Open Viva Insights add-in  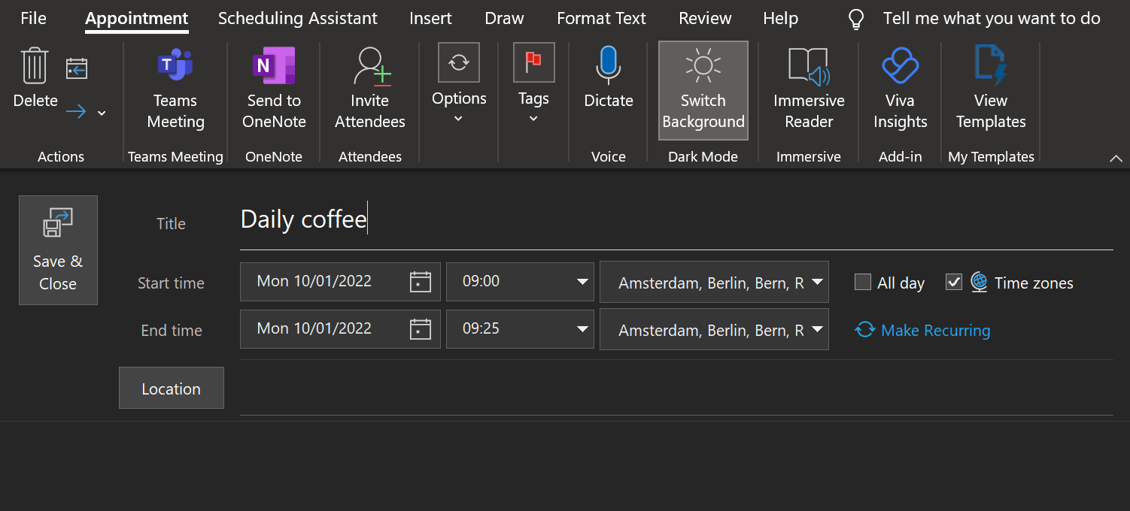900,89
